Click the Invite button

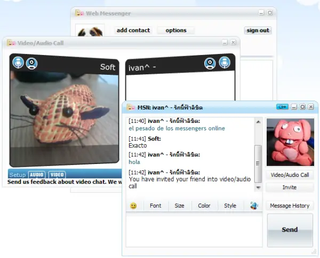click(290, 187)
